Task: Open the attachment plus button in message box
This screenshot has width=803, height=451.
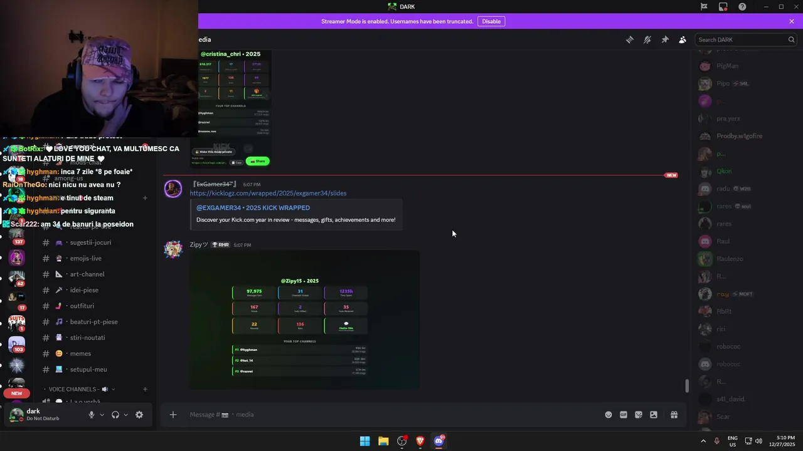Action: 173,414
